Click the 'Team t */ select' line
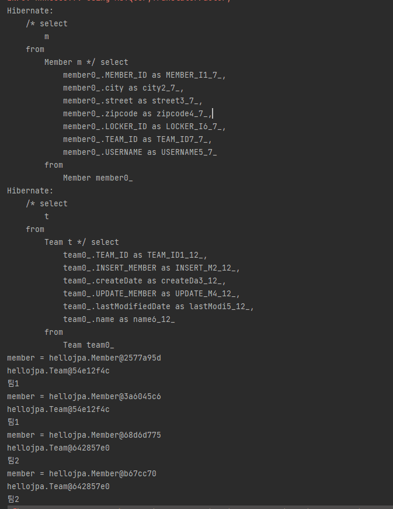This screenshot has width=393, height=509. (82, 242)
